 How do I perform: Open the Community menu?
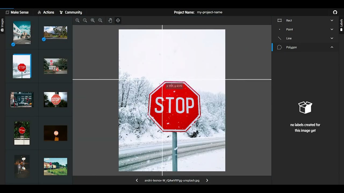point(71,12)
